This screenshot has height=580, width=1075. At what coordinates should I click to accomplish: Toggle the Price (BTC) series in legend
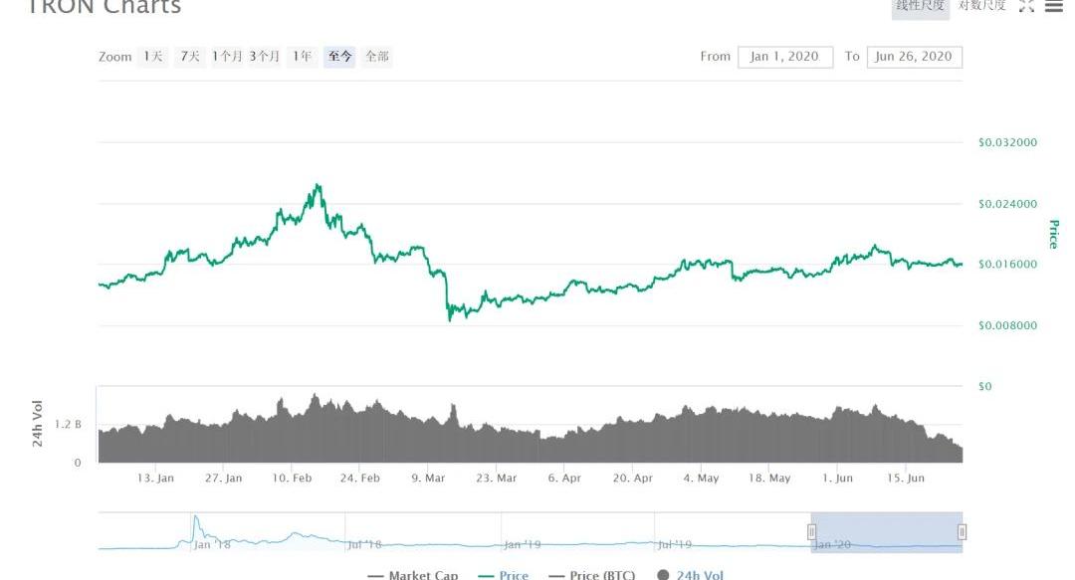[592, 575]
